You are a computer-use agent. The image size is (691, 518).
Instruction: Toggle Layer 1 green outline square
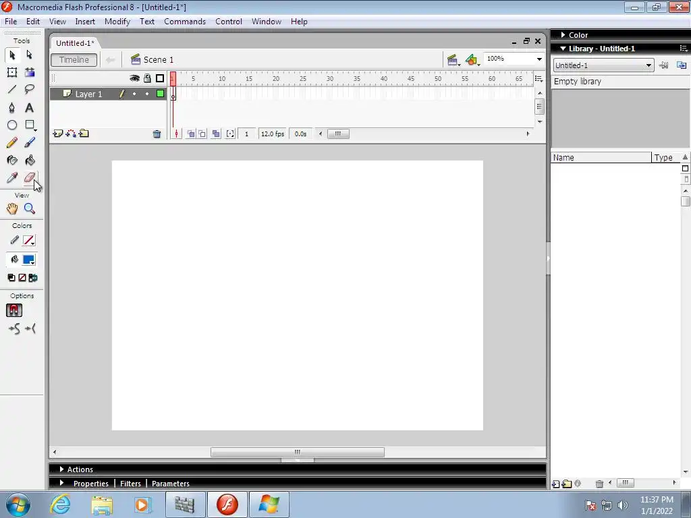click(x=161, y=93)
